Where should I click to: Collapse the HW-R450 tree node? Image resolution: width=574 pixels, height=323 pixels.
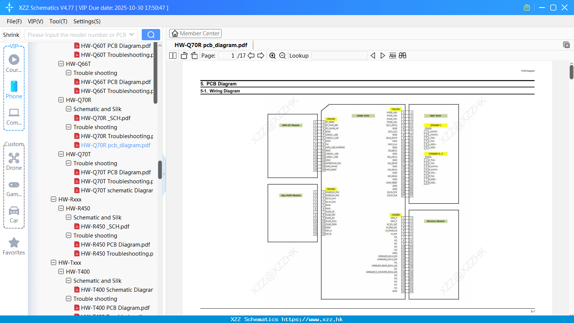point(61,208)
